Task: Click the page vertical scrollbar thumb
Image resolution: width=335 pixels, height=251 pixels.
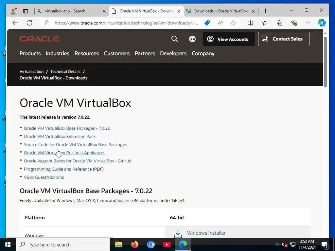Action: coord(325,62)
